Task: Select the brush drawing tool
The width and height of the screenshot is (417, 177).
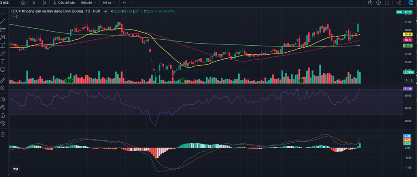Action: pyautogui.click(x=3, y=53)
